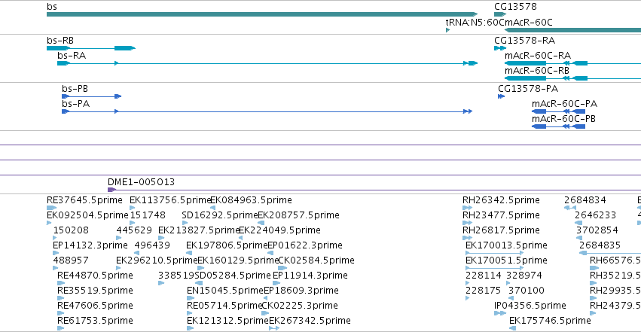
Task: Click the CG13578 gene label
Action: [x=515, y=7]
